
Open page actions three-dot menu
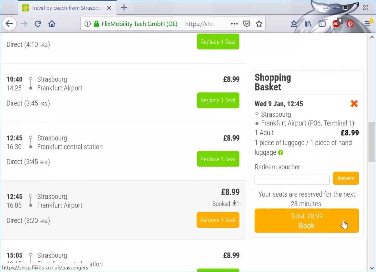[x=234, y=24]
